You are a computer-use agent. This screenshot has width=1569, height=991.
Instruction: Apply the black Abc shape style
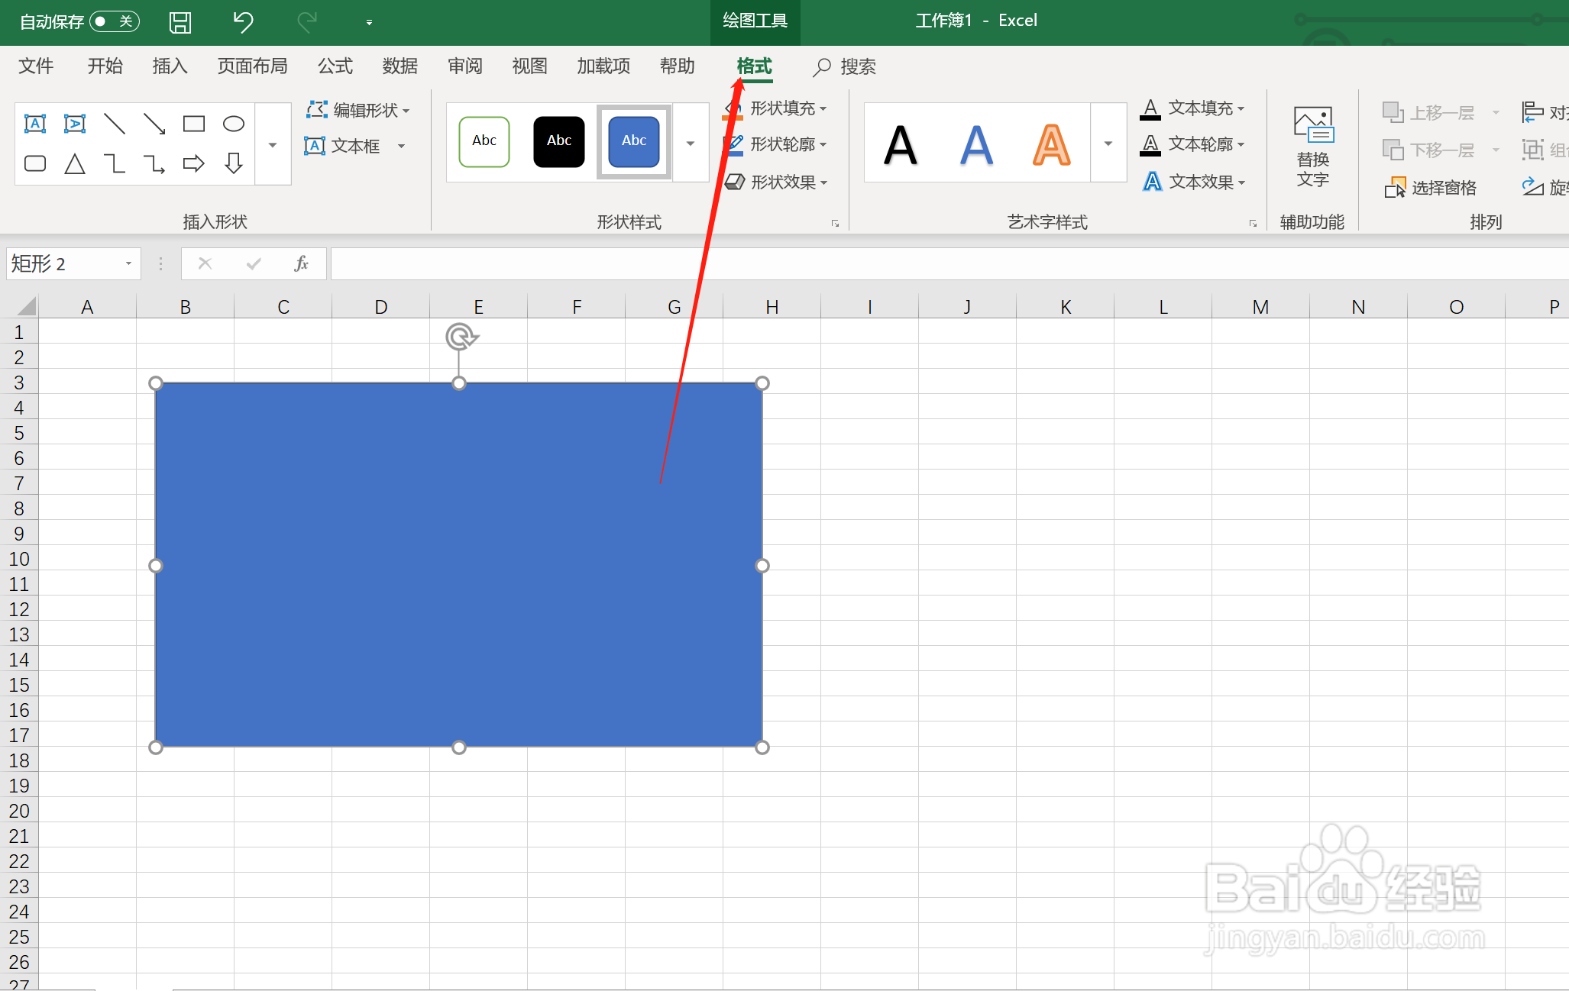[558, 141]
